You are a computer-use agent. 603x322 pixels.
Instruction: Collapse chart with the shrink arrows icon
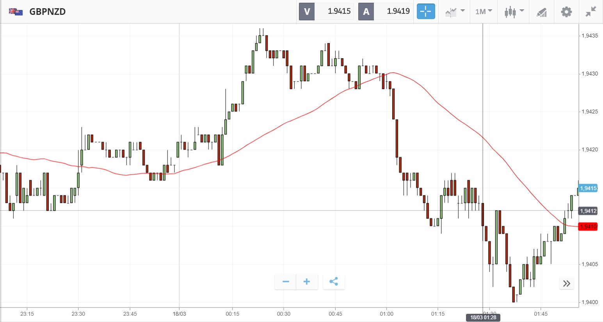tap(591, 12)
